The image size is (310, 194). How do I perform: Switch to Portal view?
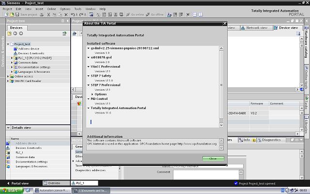point(19,183)
